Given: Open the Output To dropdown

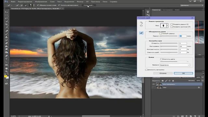Looking at the screenshot, I should point(175,65).
